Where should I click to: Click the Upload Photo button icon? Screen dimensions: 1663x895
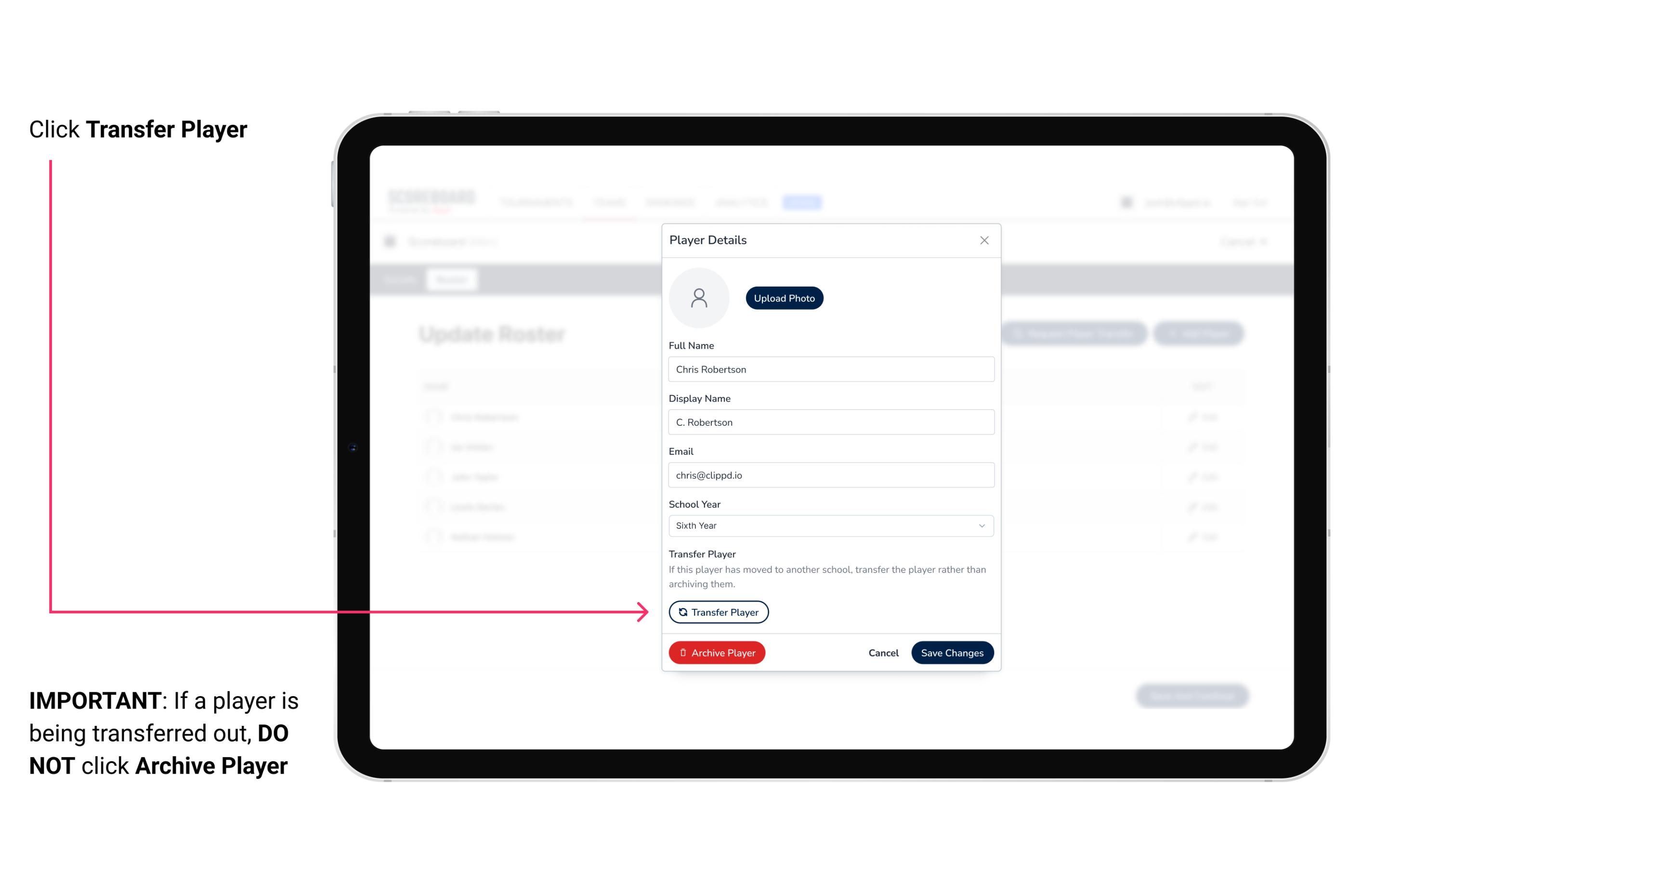pyautogui.click(x=785, y=298)
